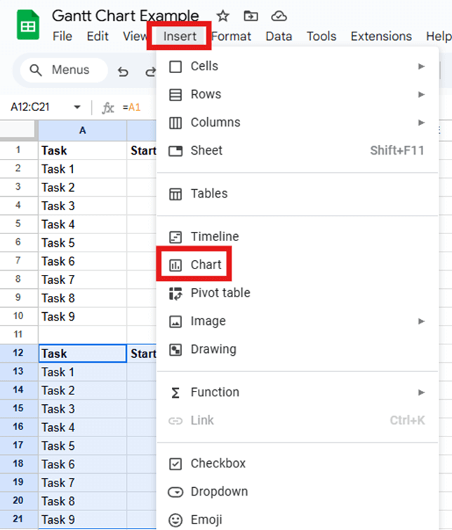Viewport: 452px width, 530px height.
Task: Expand the Rows submenu
Action: pyautogui.click(x=421, y=94)
